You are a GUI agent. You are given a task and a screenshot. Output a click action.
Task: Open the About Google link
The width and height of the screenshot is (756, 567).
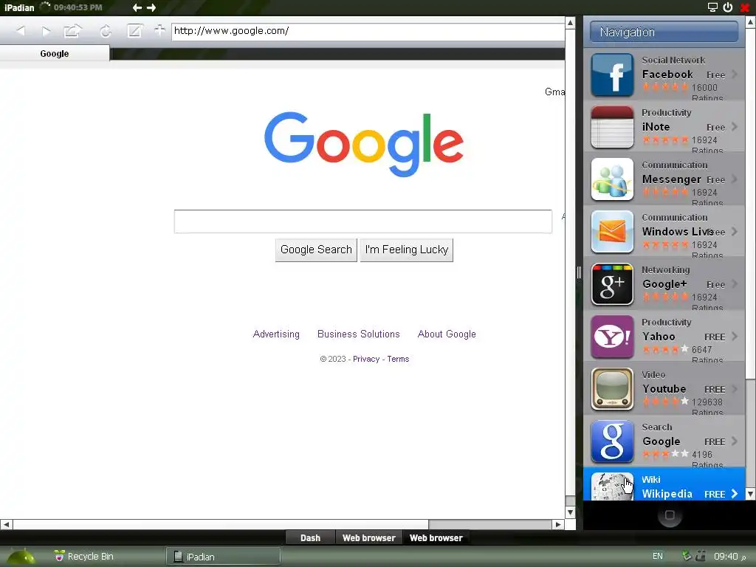coord(447,334)
